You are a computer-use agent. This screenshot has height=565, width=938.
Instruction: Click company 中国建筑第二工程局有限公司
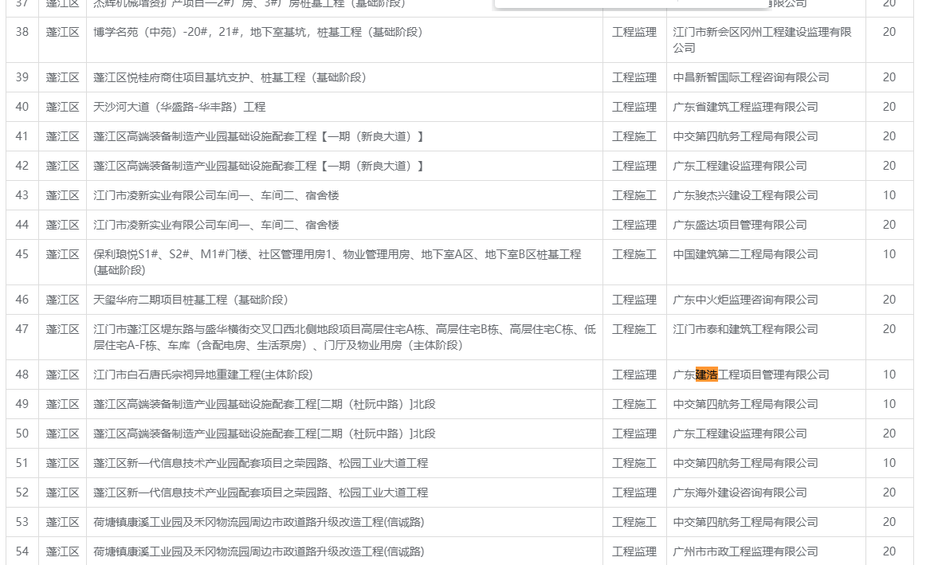pos(745,254)
